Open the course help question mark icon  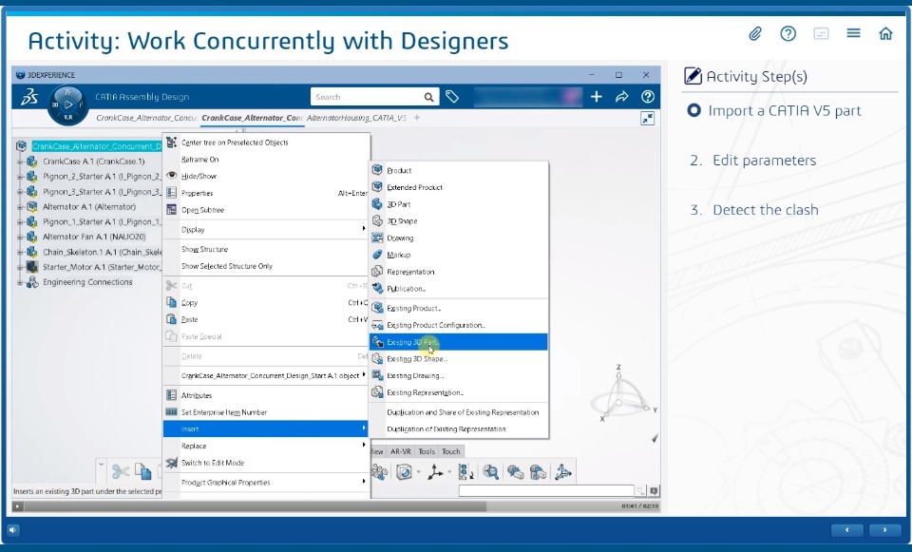click(788, 34)
